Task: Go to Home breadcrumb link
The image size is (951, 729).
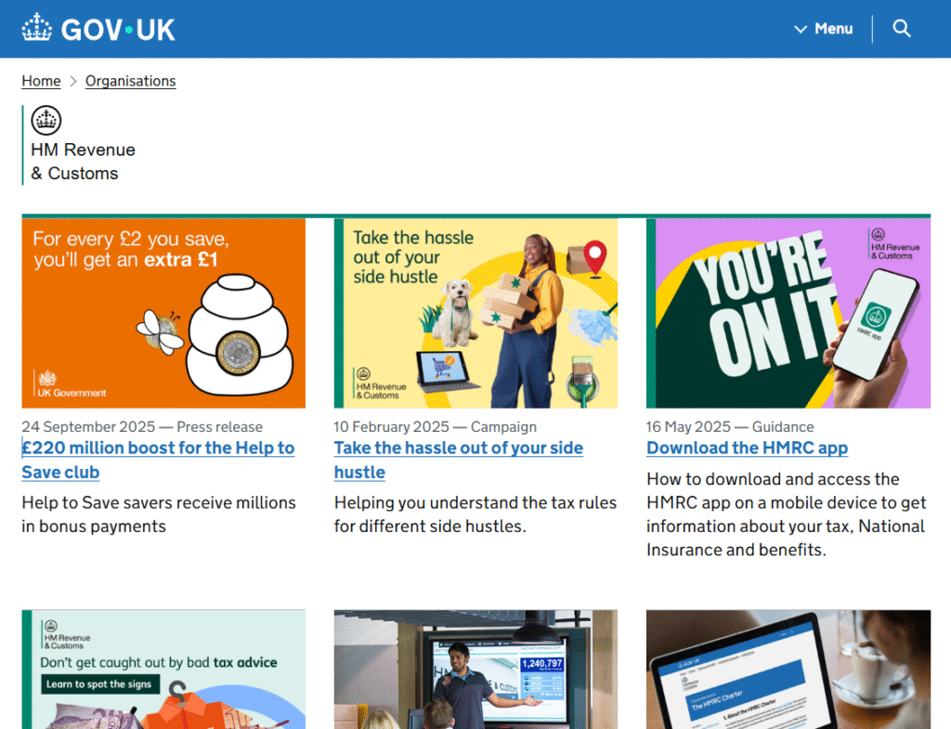Action: 41,81
